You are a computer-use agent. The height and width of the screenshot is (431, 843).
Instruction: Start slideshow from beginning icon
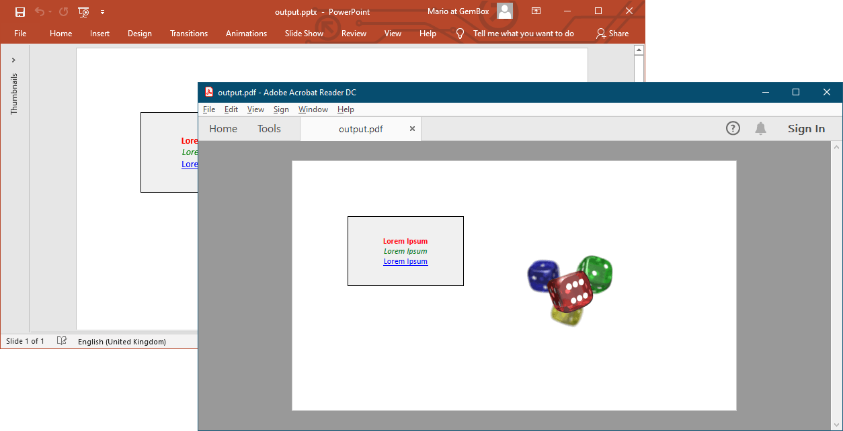tap(83, 12)
